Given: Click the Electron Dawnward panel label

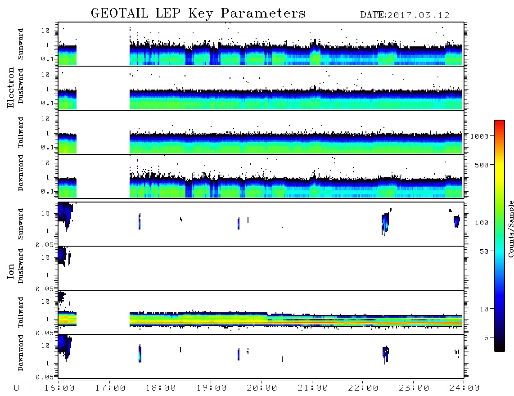Looking at the screenshot, I should click(x=21, y=173).
